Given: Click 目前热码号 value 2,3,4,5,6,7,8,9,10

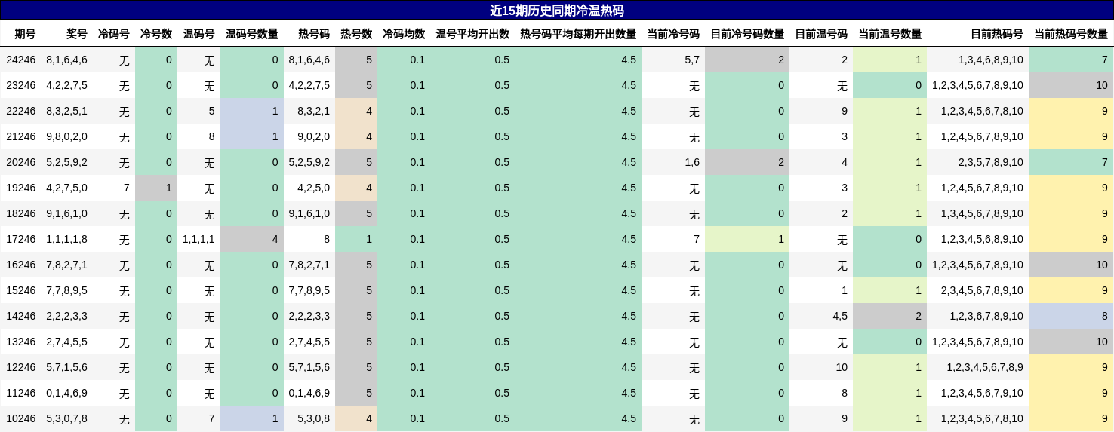Looking at the screenshot, I should [982, 290].
